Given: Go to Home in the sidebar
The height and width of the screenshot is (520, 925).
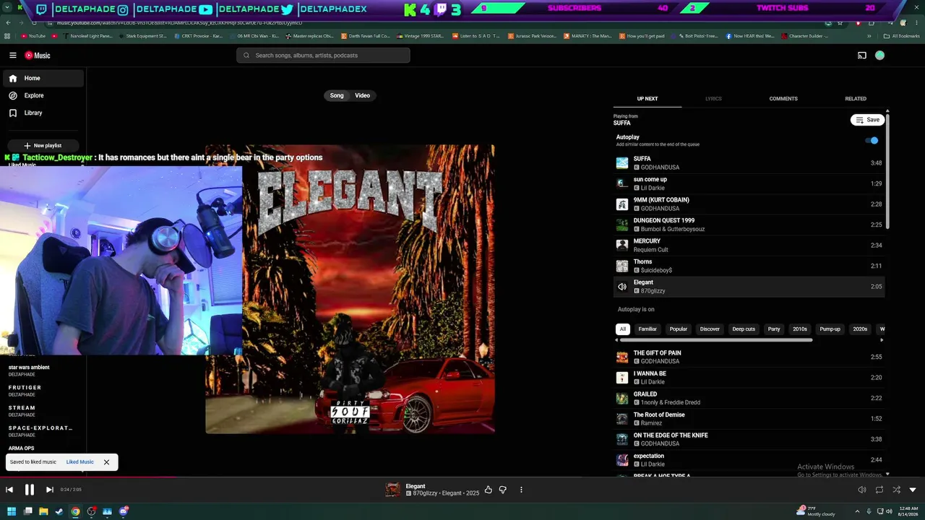Looking at the screenshot, I should click(43, 78).
